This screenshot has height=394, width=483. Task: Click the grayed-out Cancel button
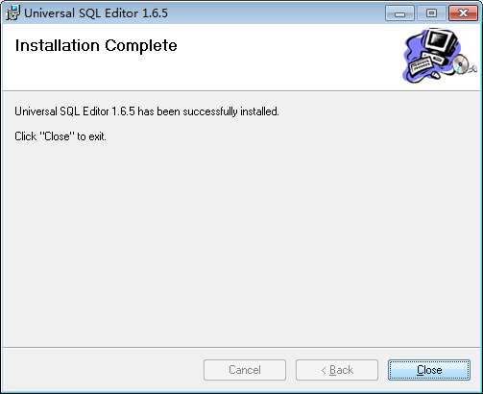coord(245,370)
